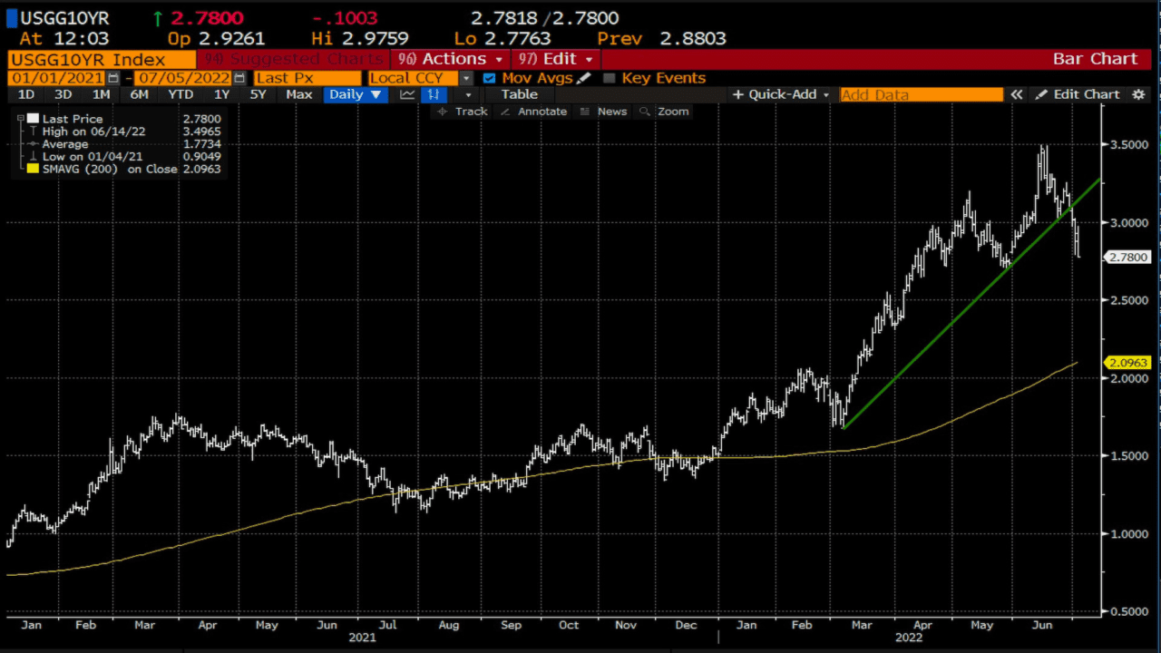Click the Edit Chart button

point(1078,94)
